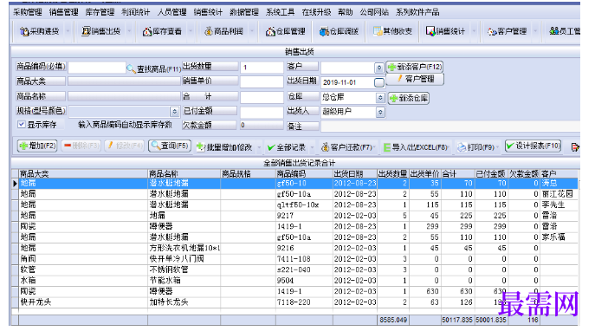Click 全部记录 green check item
Viewport: 595px width, 331px height.
click(x=286, y=147)
